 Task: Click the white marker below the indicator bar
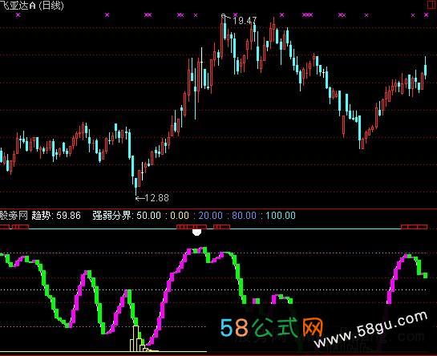click(x=196, y=233)
